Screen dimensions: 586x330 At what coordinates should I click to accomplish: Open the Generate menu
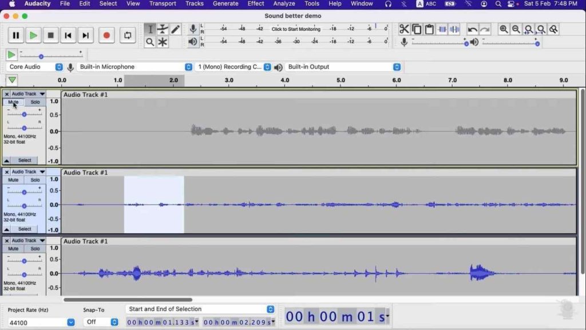point(225,4)
